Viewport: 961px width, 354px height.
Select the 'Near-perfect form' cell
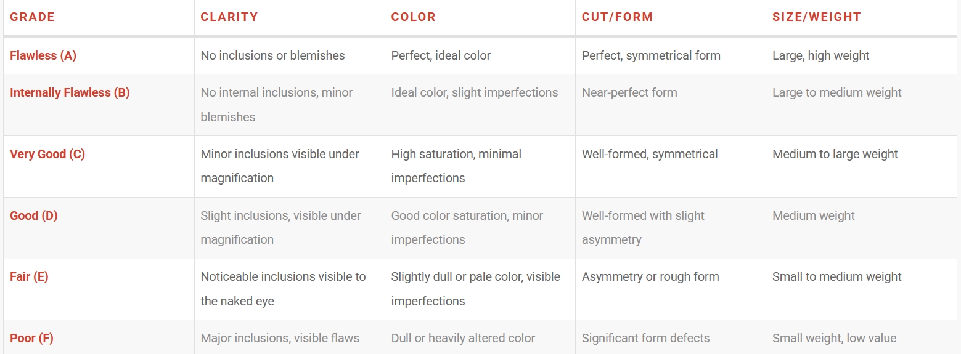point(629,92)
